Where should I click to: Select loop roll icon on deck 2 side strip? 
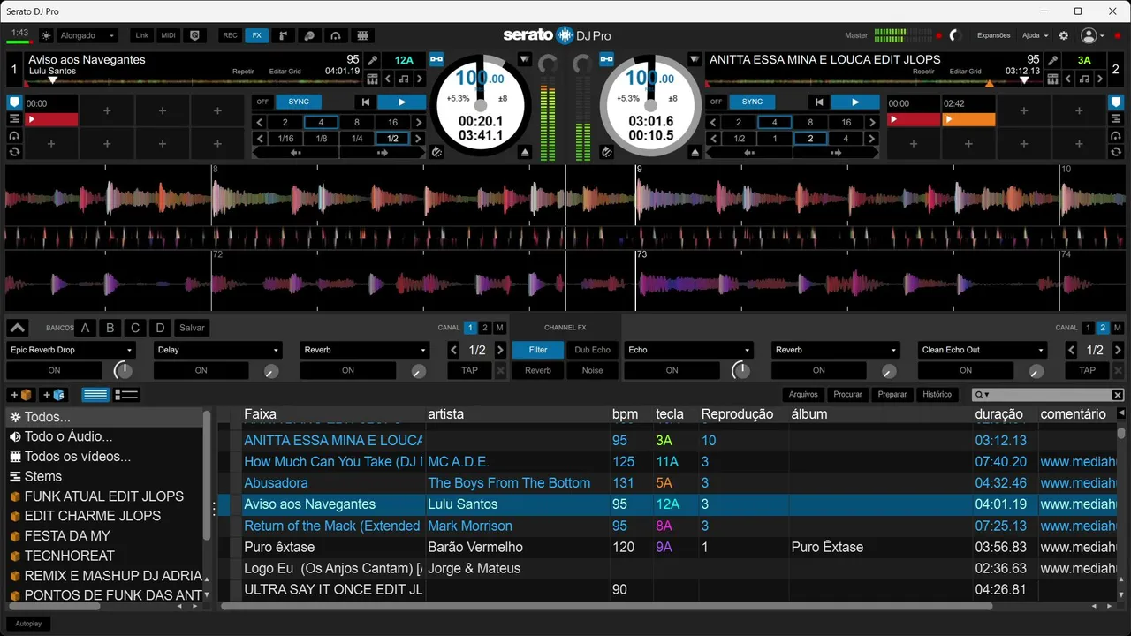point(1115,151)
